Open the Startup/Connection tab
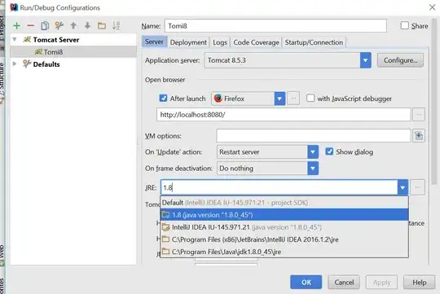The image size is (440, 294). [314, 42]
